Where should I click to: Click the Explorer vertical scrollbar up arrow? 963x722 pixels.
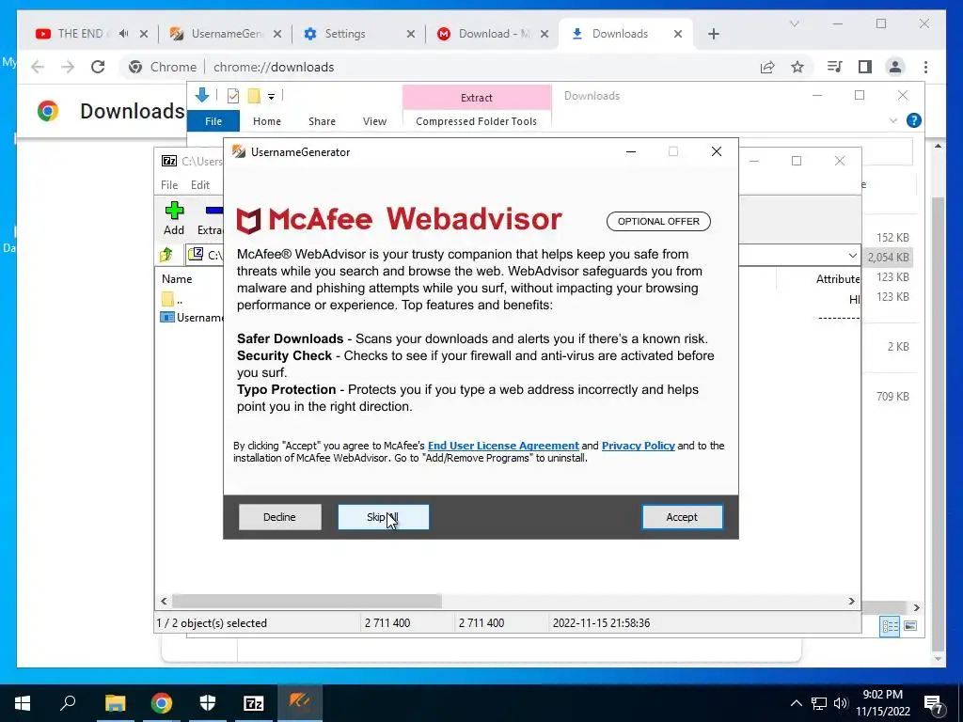pos(938,146)
